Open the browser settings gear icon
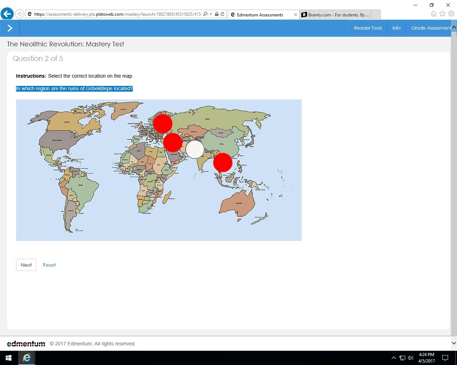The height and width of the screenshot is (365, 457). click(451, 14)
